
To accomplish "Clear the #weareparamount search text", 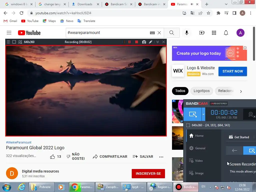I will [159, 33].
